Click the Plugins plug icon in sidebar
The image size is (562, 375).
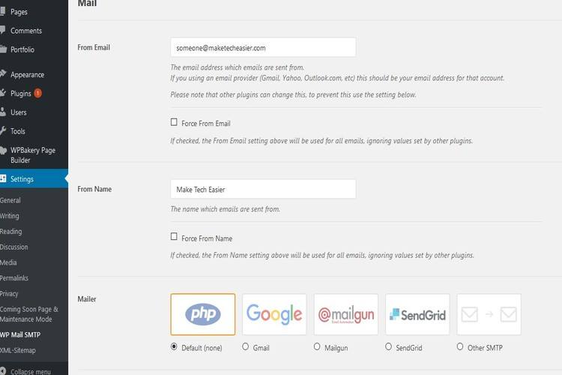(3, 94)
